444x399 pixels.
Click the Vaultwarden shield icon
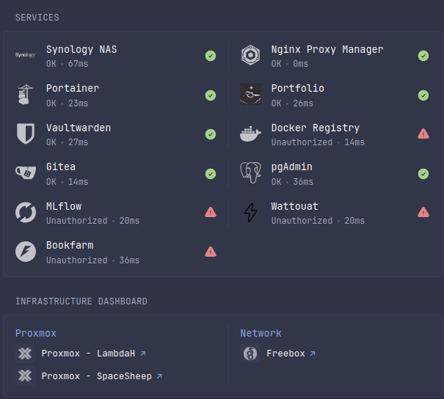(x=26, y=133)
